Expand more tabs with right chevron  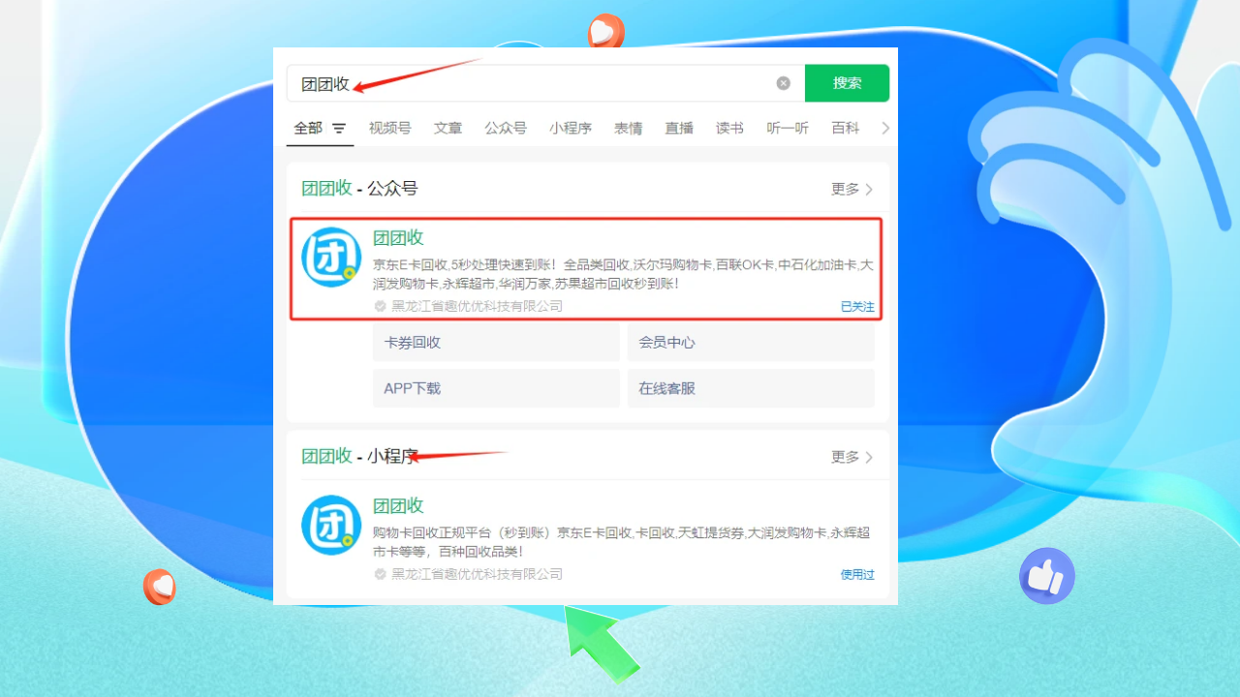pos(885,128)
